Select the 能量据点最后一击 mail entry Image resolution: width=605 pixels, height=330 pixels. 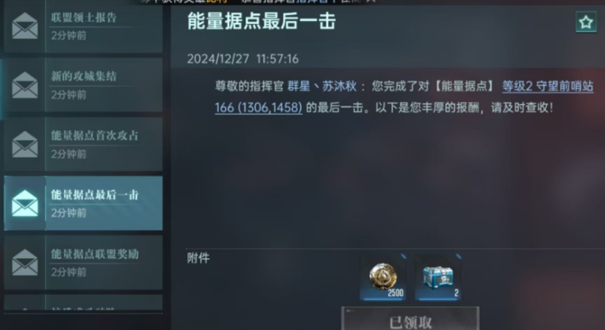[84, 203]
